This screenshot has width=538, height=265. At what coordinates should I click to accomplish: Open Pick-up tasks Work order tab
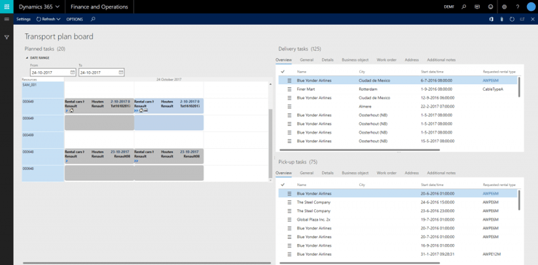pyautogui.click(x=386, y=173)
